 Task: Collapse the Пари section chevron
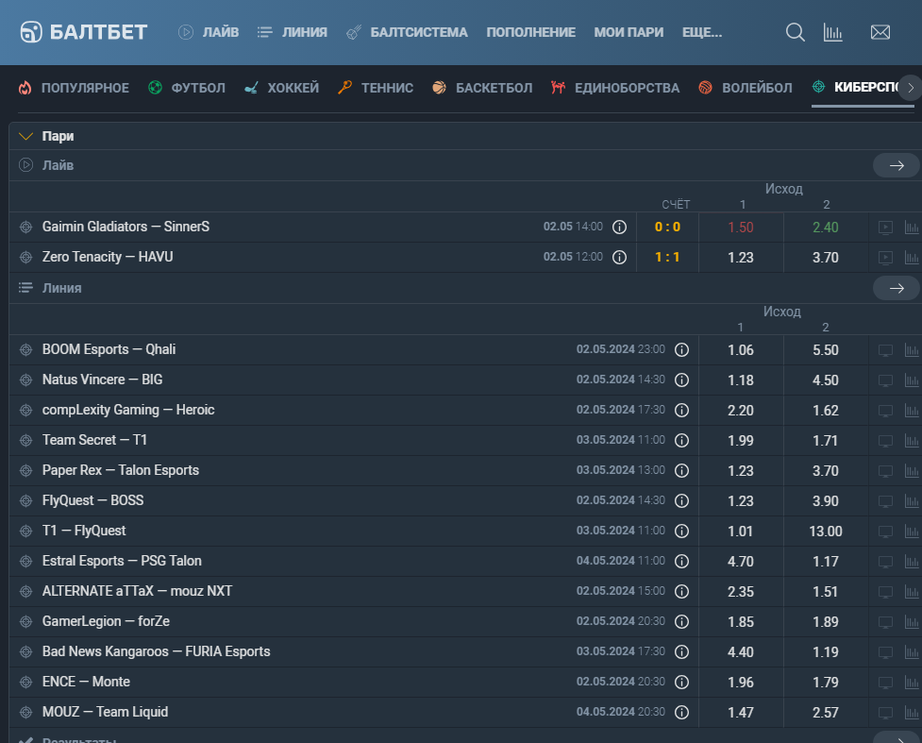click(x=25, y=137)
